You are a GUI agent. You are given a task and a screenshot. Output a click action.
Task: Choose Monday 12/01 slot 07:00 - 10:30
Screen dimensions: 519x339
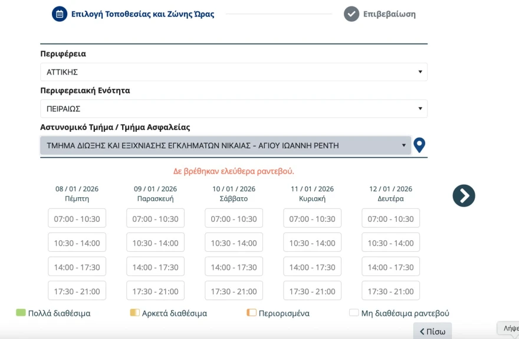pos(391,218)
